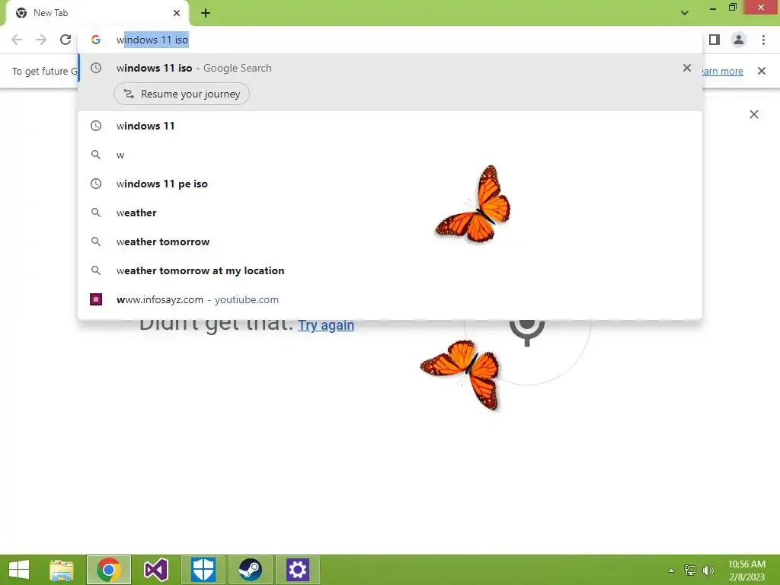Open the Windows Start button
780x585 pixels.
point(19,570)
